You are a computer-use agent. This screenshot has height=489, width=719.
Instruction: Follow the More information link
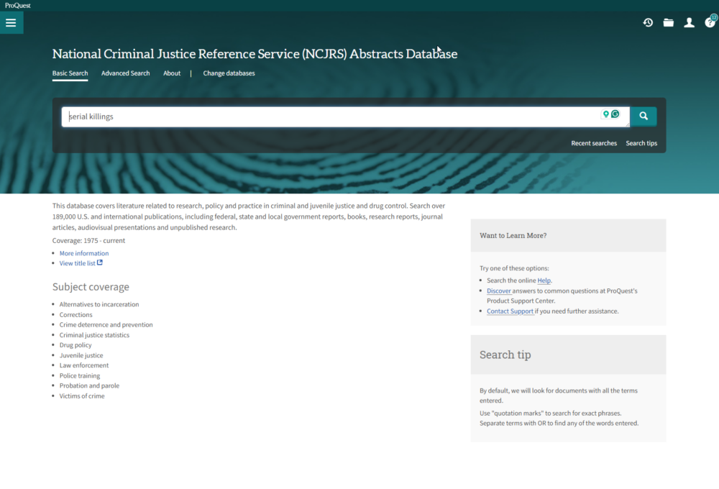coord(84,253)
